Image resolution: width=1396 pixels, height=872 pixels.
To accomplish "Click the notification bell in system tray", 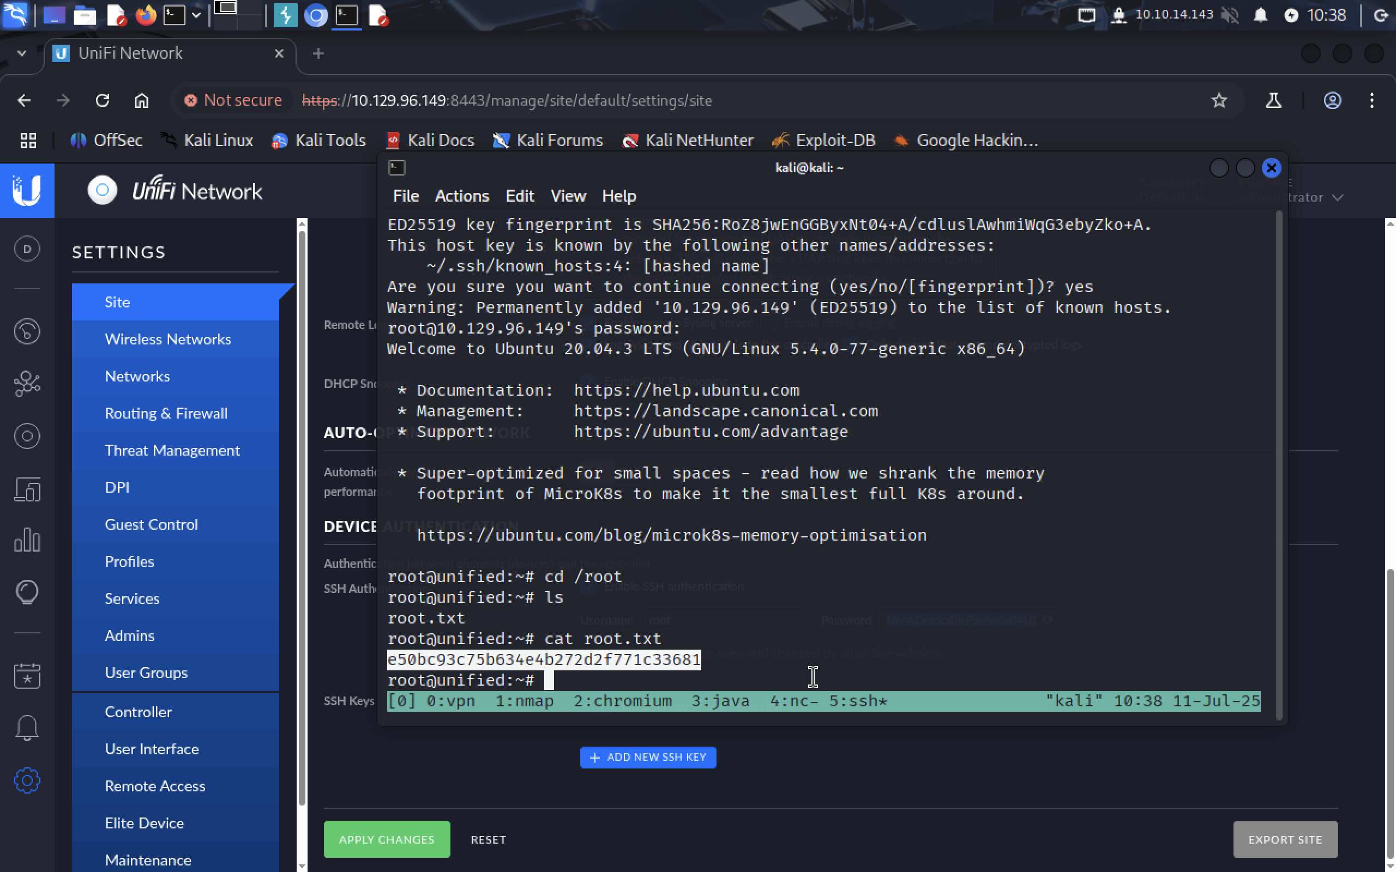I will [1260, 15].
